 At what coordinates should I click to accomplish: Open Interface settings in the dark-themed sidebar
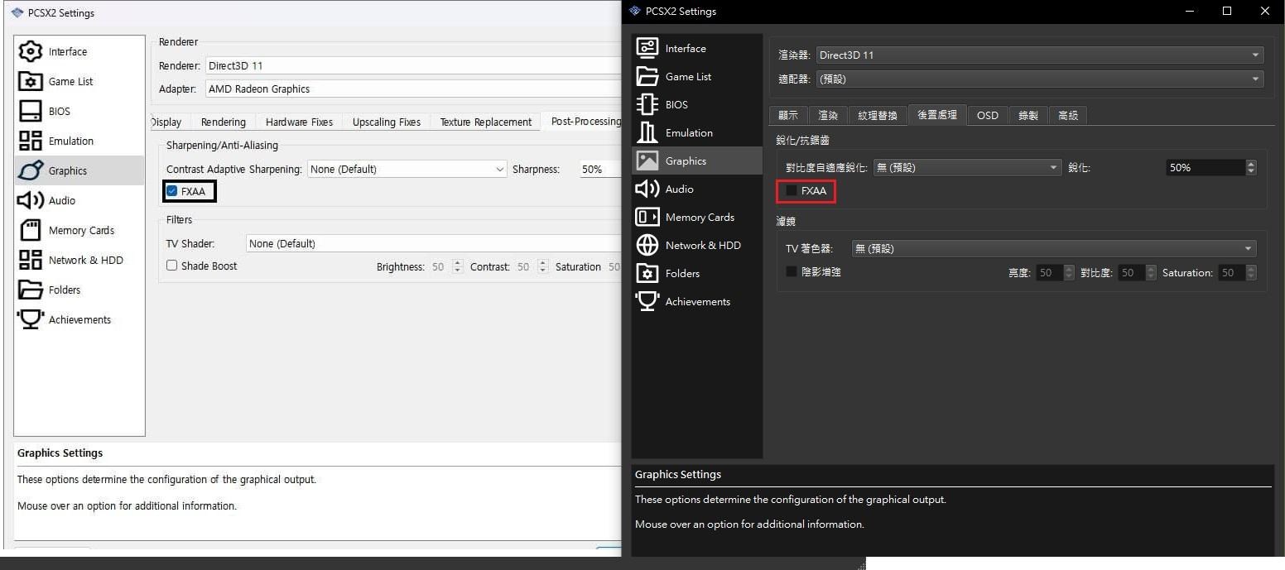pos(685,48)
